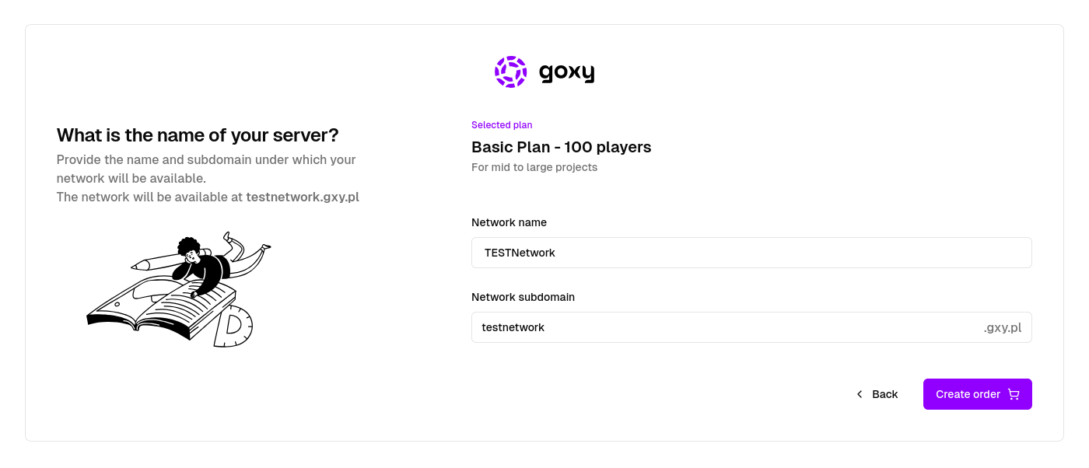Select the Network name input field
The image size is (1089, 468).
pyautogui.click(x=751, y=253)
